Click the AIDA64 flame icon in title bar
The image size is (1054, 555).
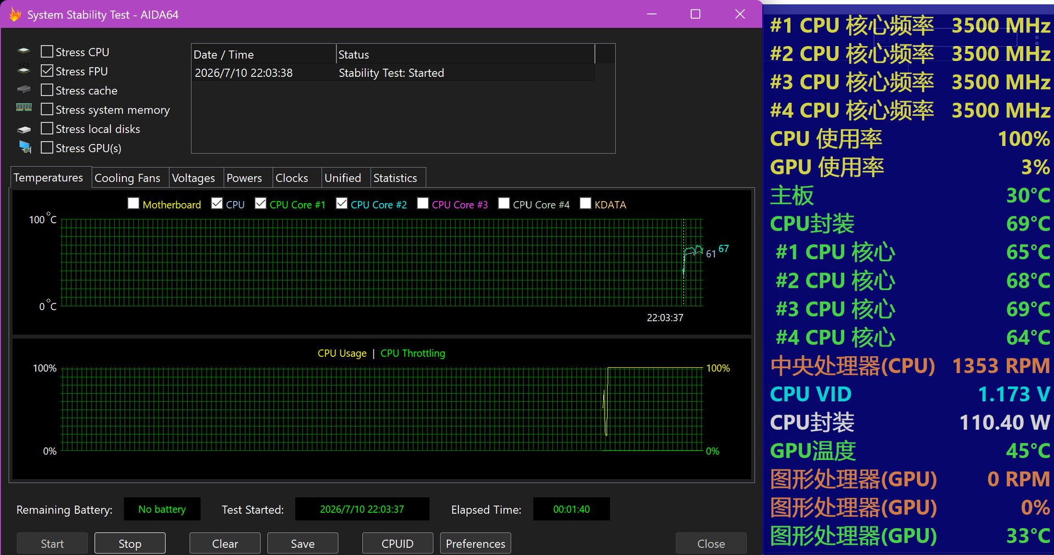click(15, 14)
